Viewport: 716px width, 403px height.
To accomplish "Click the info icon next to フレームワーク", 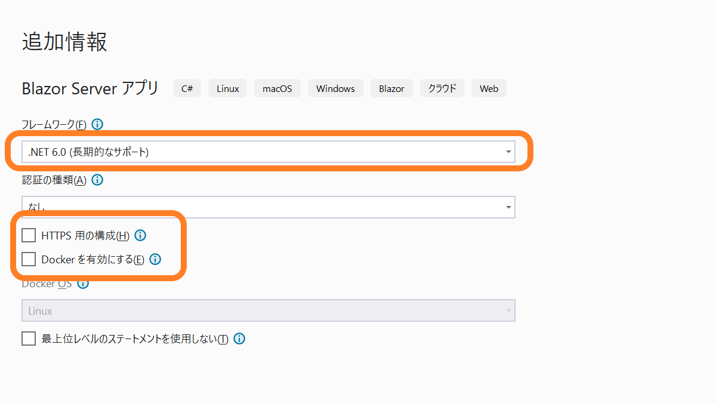I will (97, 124).
